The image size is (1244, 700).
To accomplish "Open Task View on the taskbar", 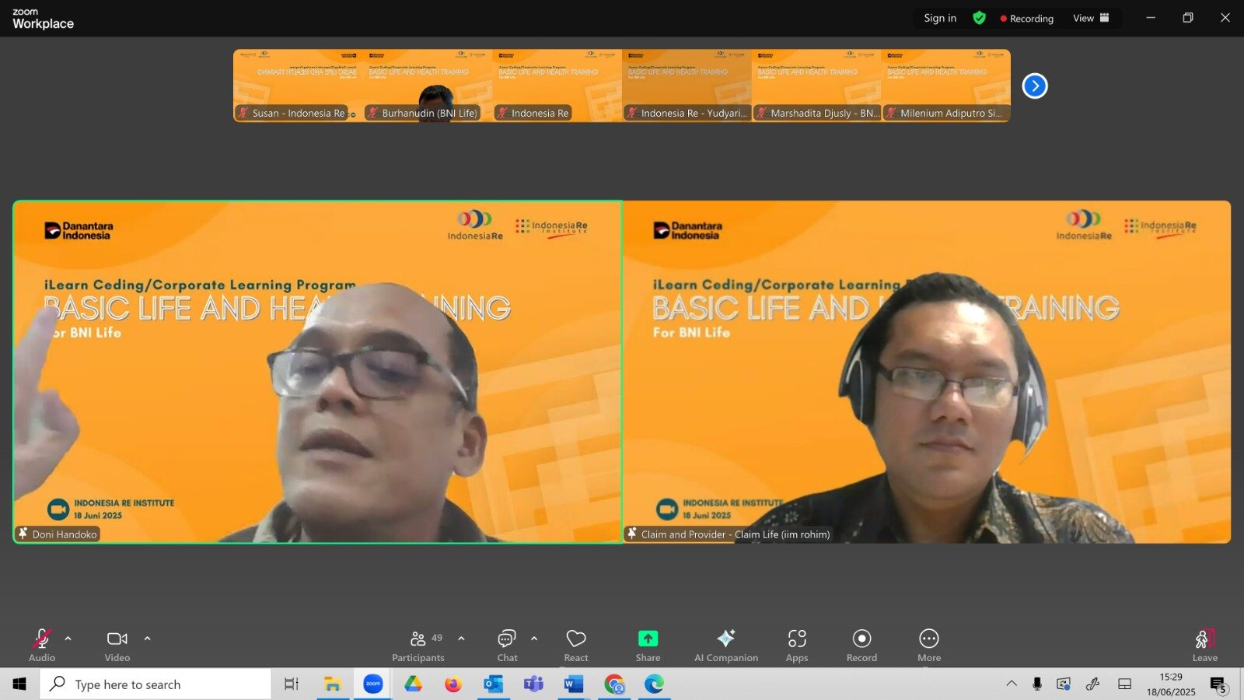I will coord(292,684).
